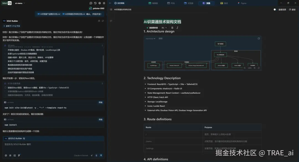Open chat history clock icon

[95, 3]
